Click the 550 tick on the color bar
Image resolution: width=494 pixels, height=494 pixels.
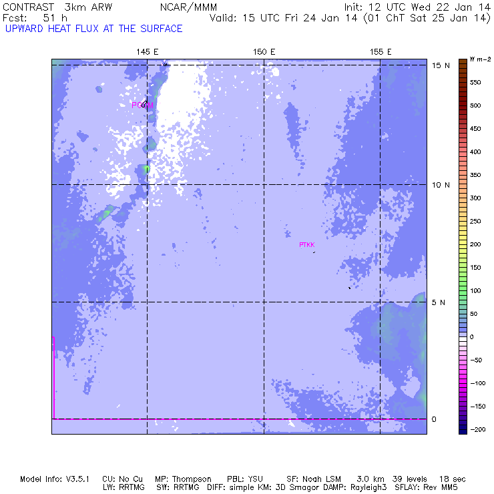point(475,83)
